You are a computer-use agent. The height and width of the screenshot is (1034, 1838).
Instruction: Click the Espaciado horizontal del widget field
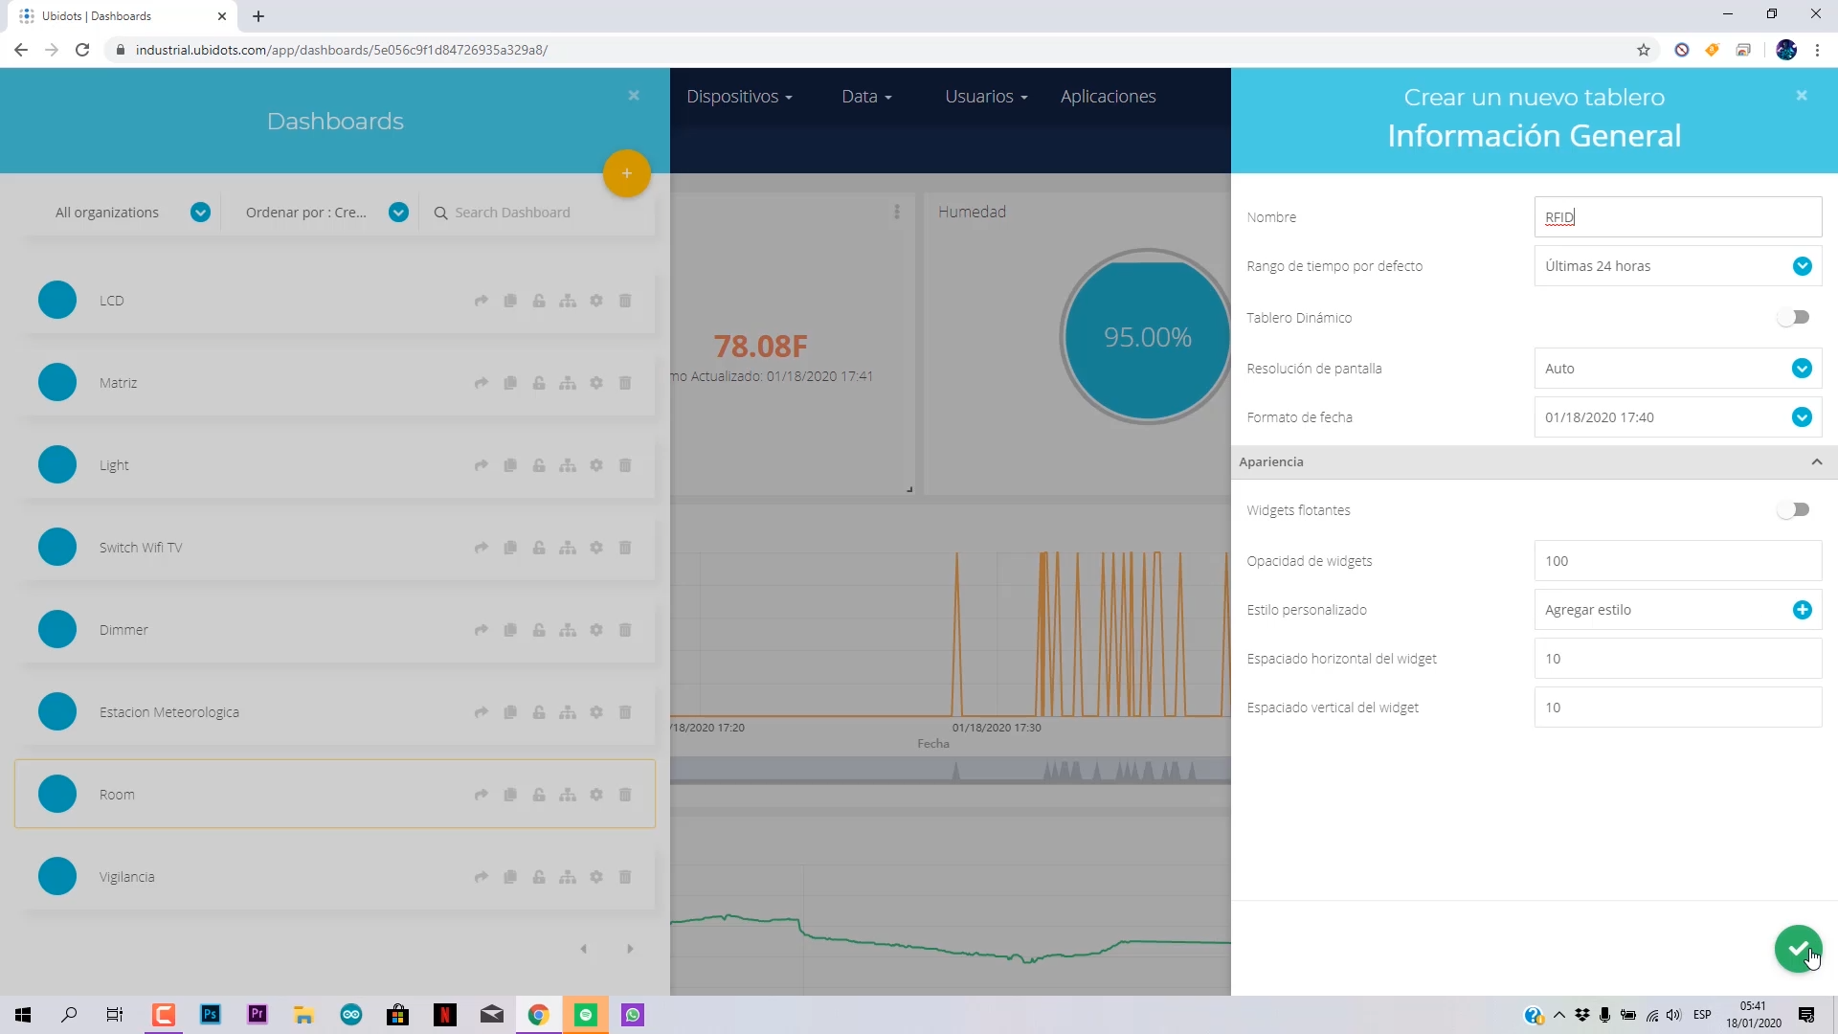tap(1677, 659)
